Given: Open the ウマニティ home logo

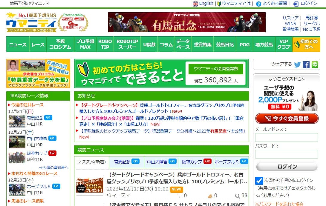Looking at the screenshot, I should click(x=31, y=22).
